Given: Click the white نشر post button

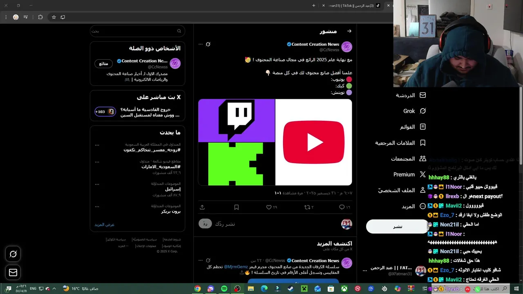Looking at the screenshot, I should [x=397, y=227].
